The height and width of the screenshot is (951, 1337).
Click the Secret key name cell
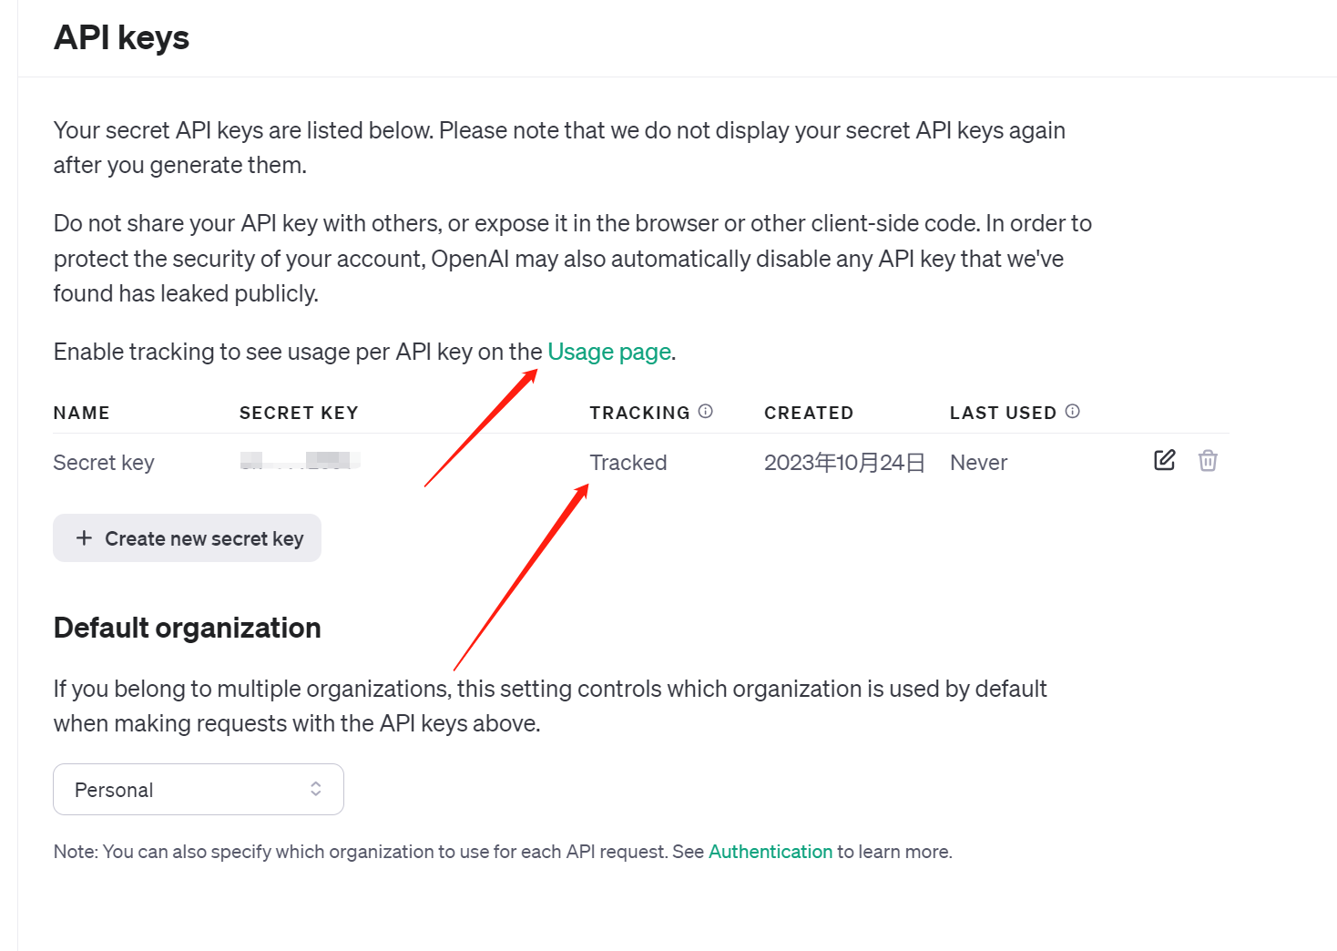pos(104,463)
